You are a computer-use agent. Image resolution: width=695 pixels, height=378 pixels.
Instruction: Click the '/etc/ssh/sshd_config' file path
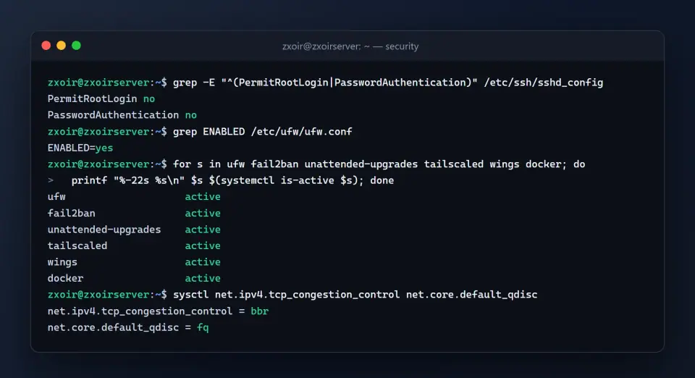[544, 83]
